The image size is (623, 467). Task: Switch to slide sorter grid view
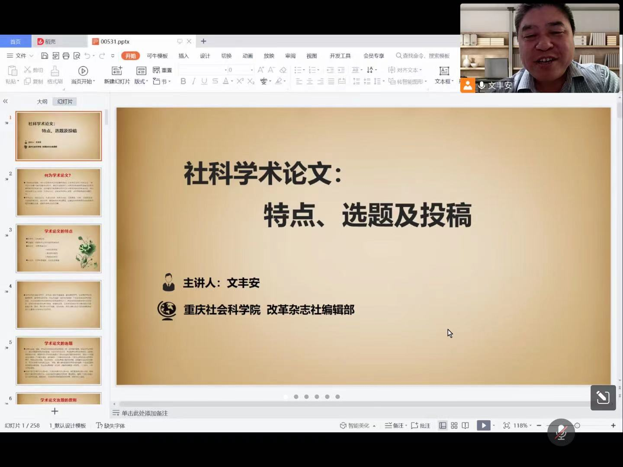coord(454,425)
